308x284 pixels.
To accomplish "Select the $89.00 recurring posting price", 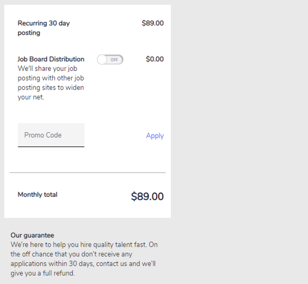I will click(153, 23).
